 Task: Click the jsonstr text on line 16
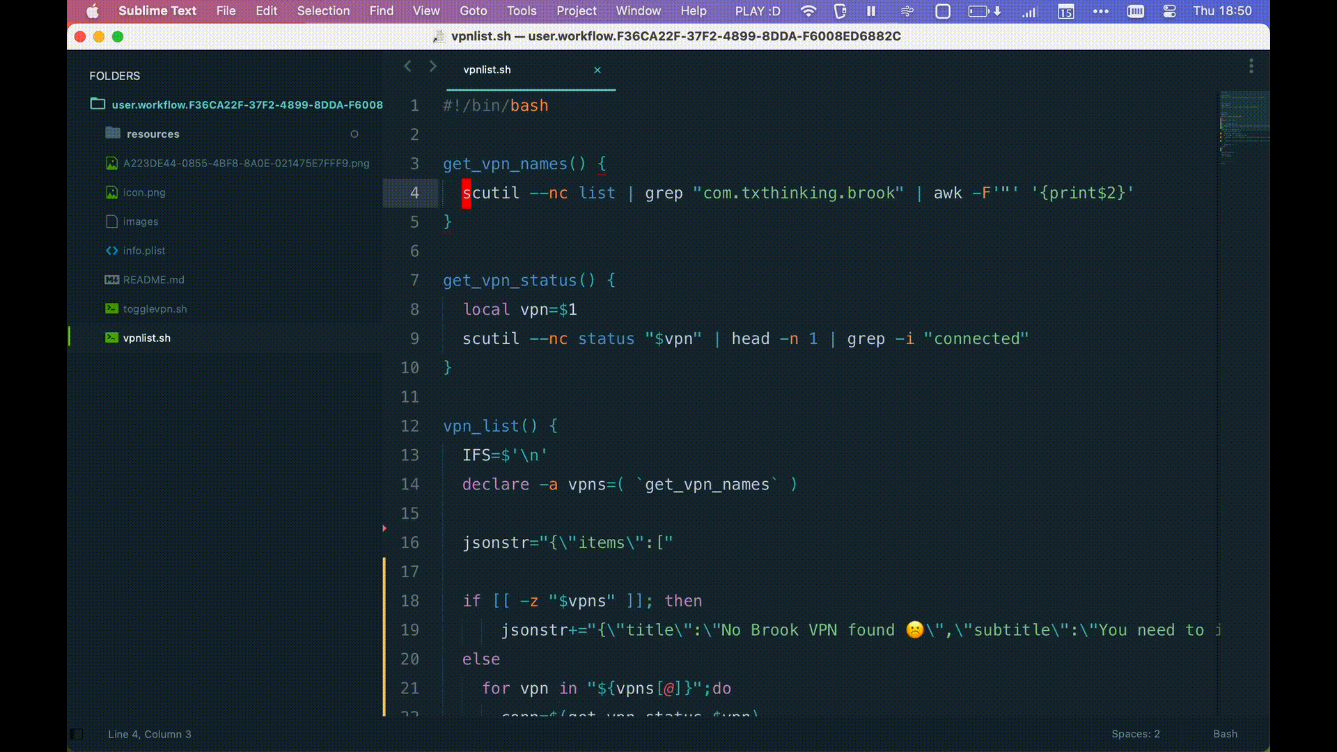point(496,543)
